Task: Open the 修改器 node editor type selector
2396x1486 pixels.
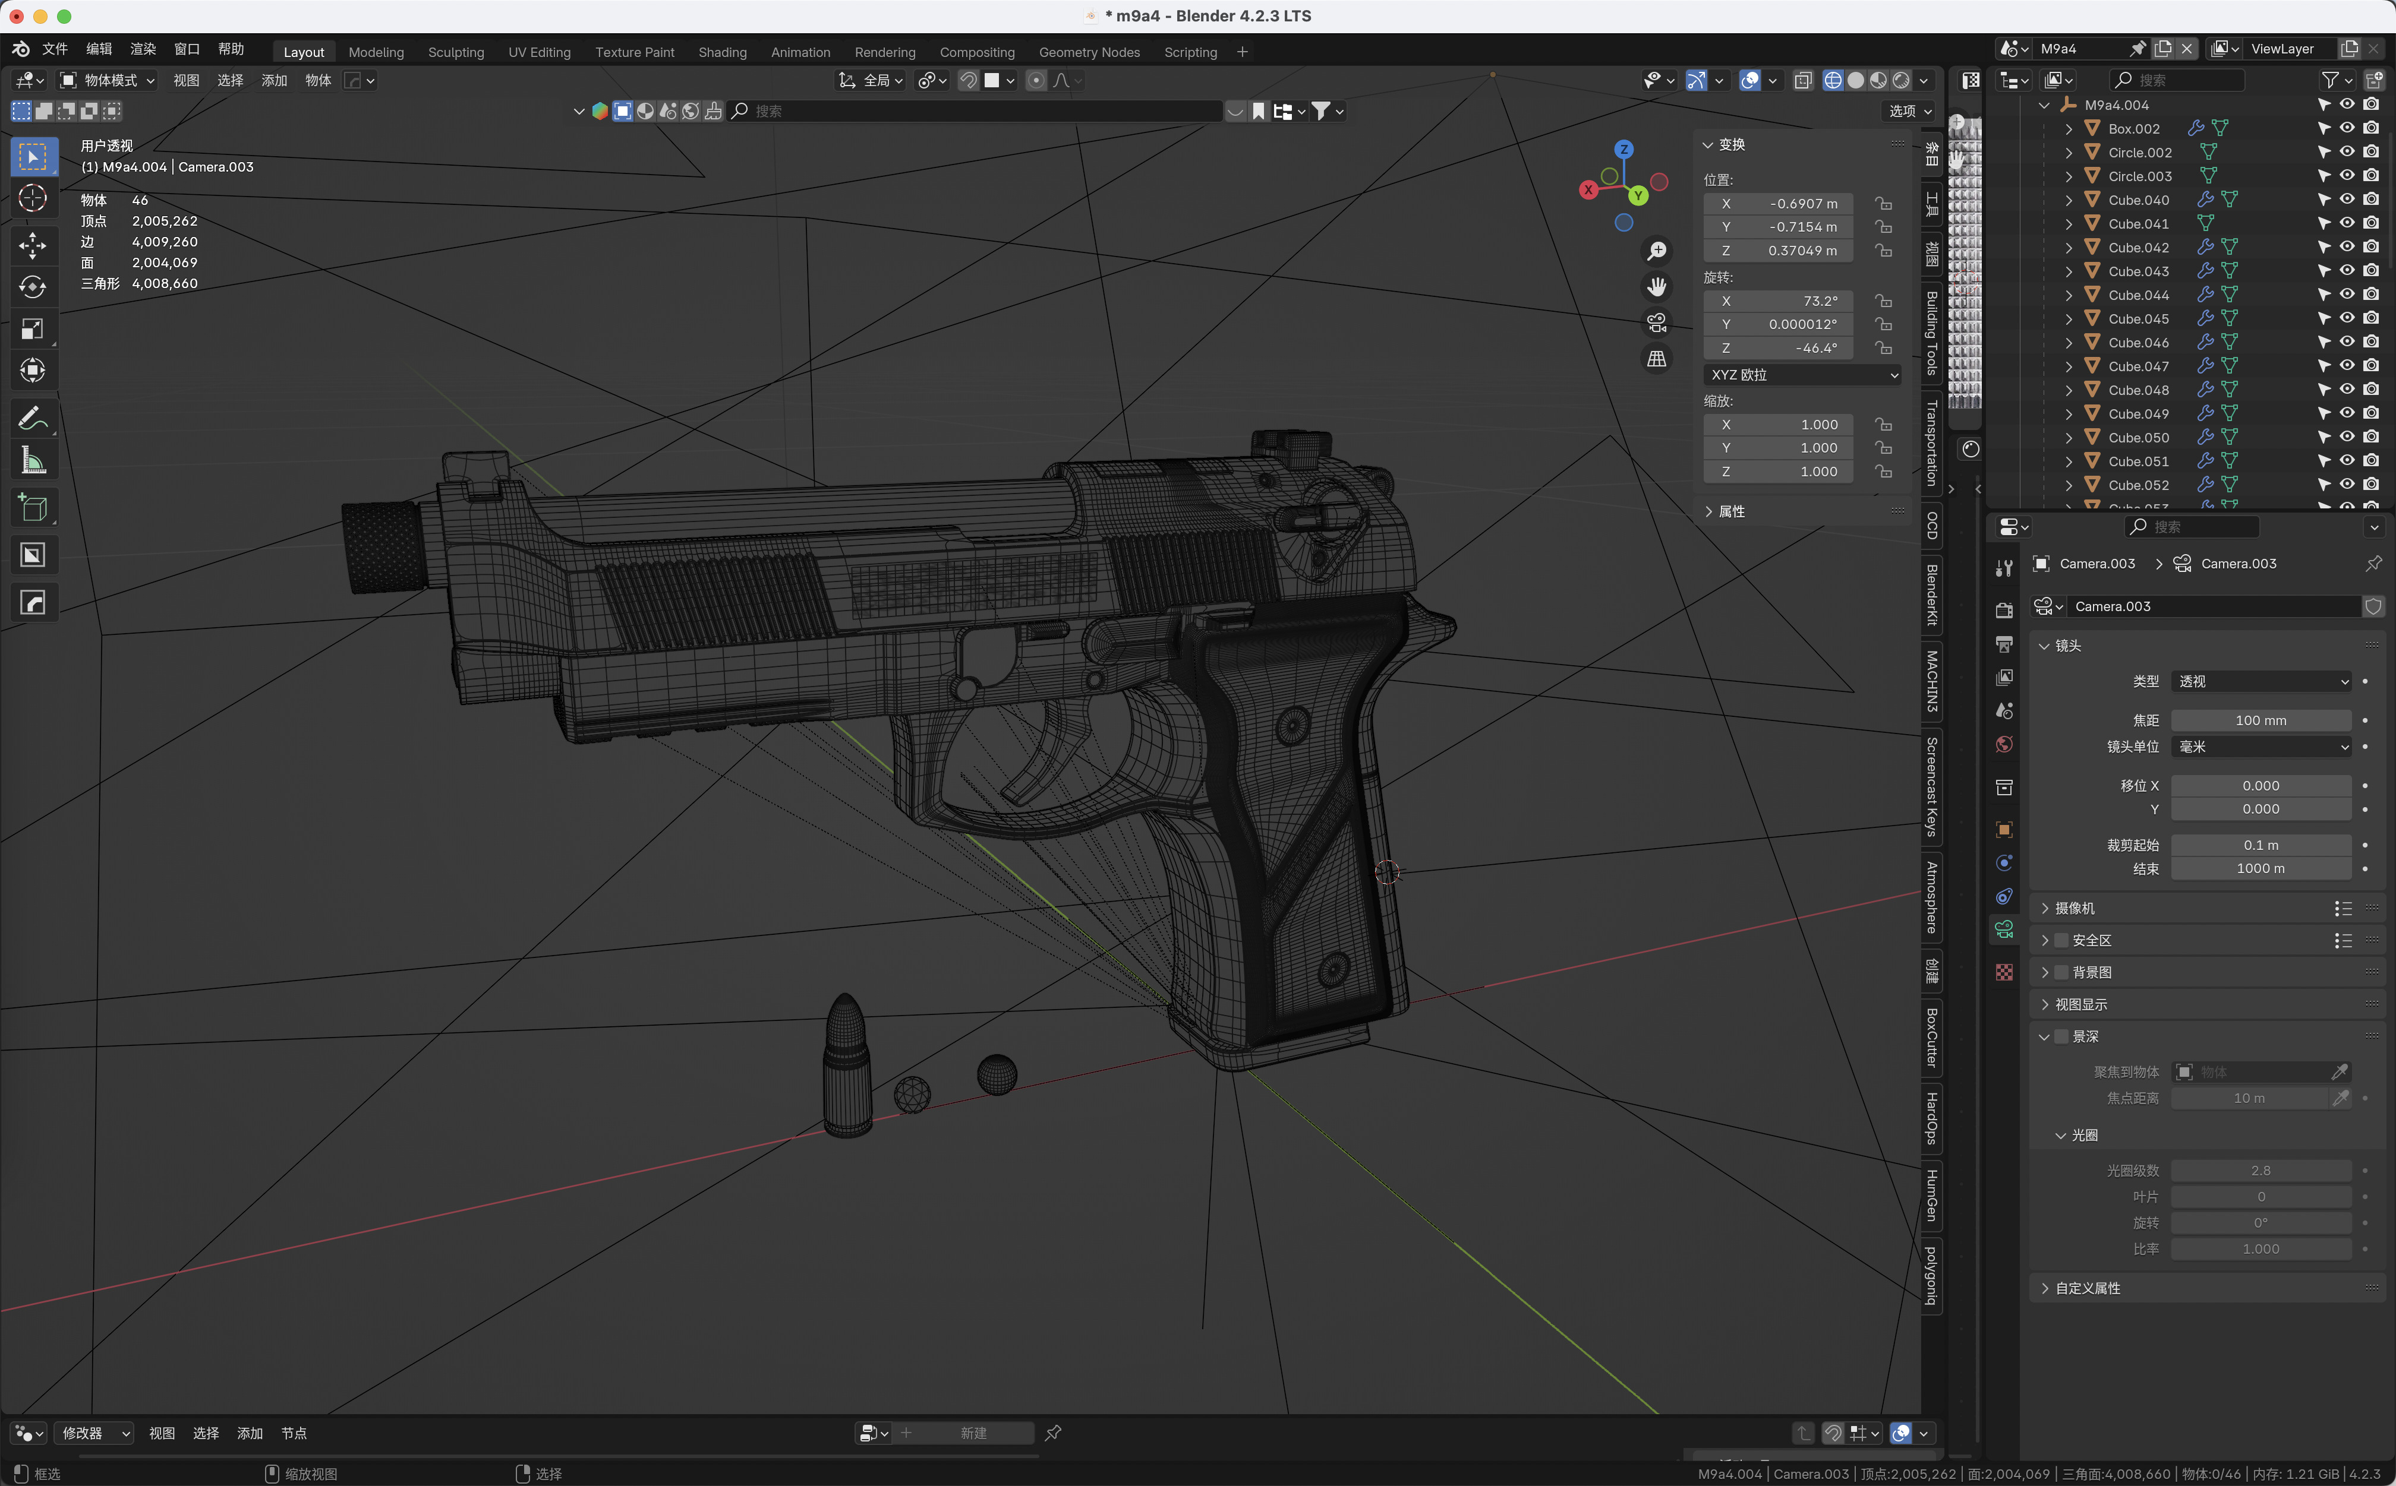Action: click(93, 1433)
